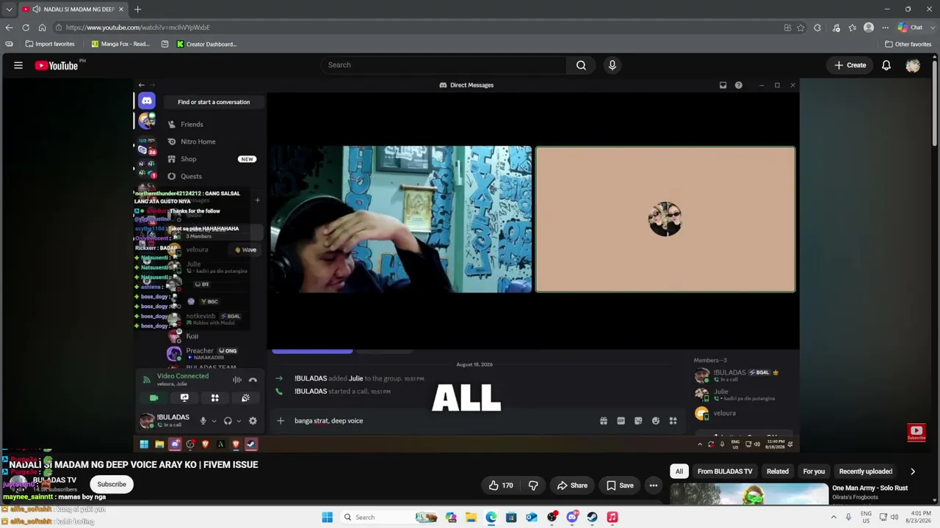This screenshot has height=528, width=940.
Task: Refresh the browser page
Action: point(26,28)
